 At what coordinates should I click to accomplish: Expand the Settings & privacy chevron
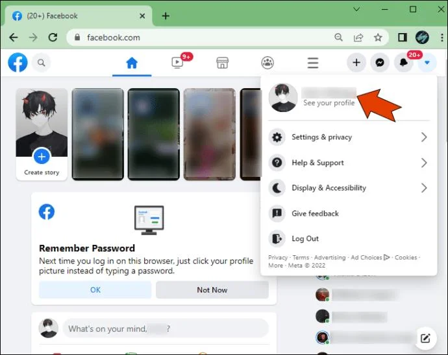click(x=424, y=137)
